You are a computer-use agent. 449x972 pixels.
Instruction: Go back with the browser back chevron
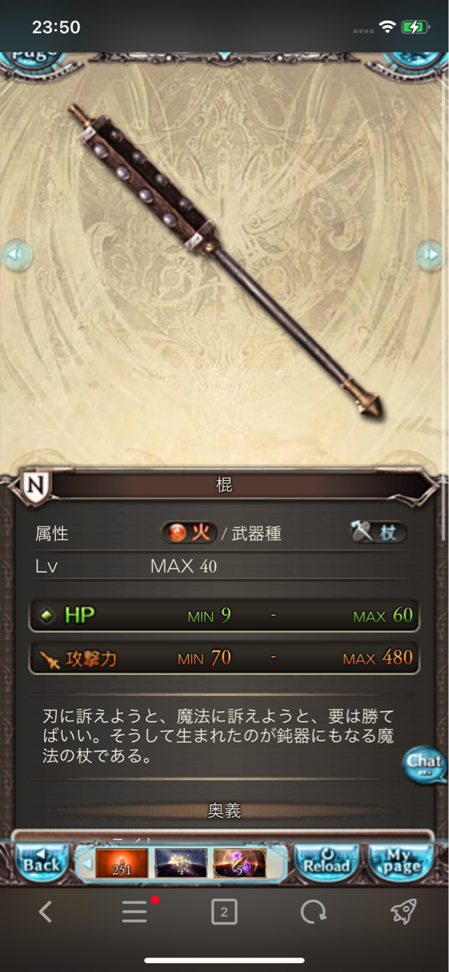point(46,912)
